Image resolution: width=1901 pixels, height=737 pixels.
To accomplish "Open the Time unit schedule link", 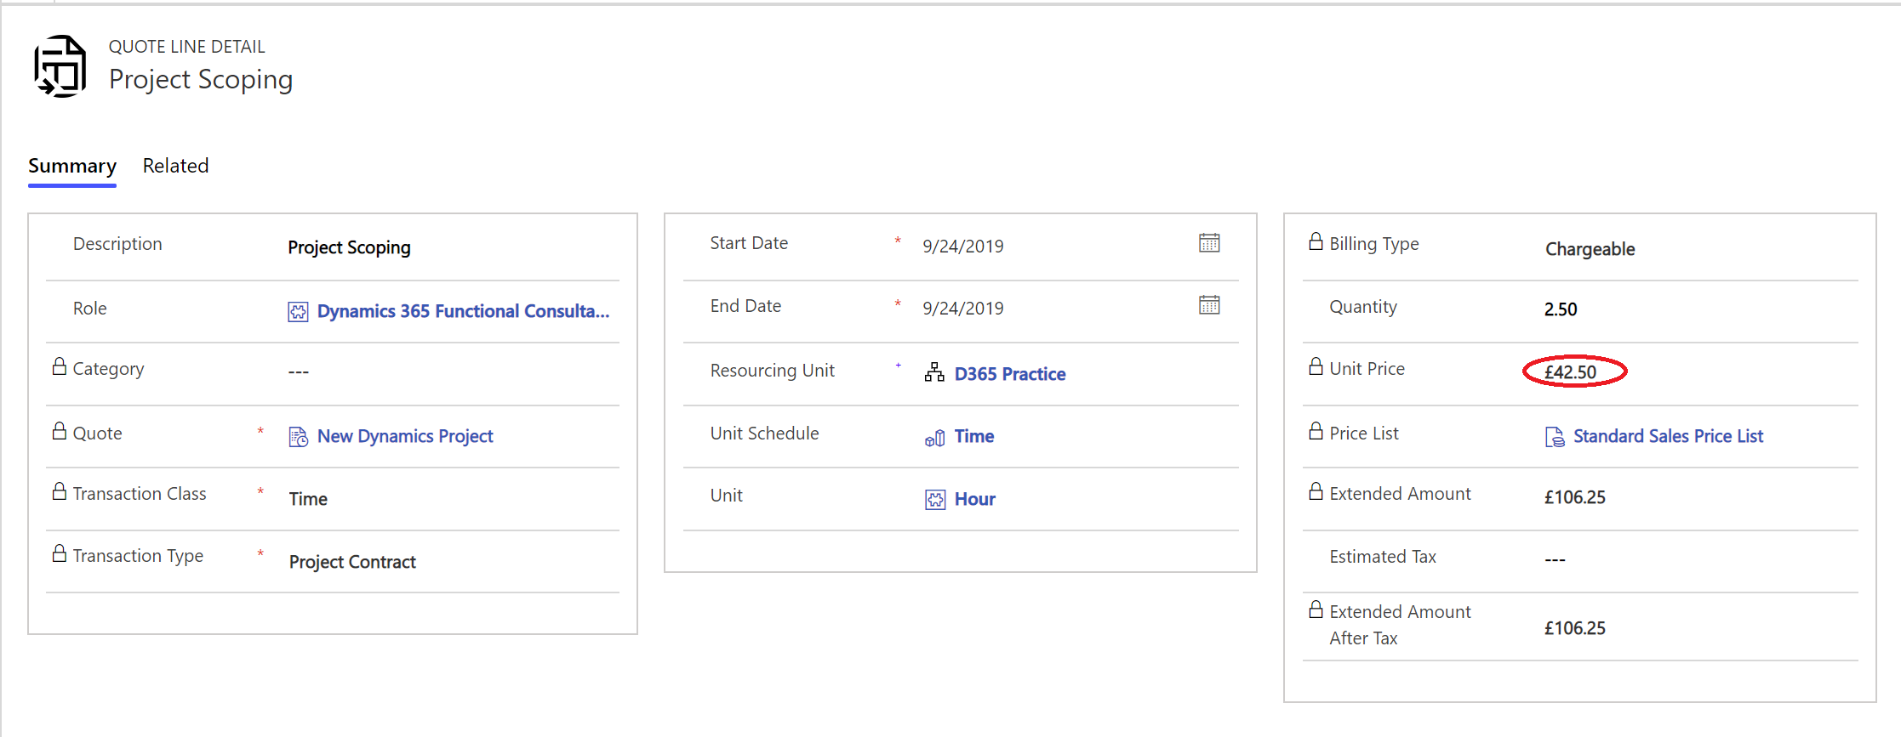I will 974,436.
